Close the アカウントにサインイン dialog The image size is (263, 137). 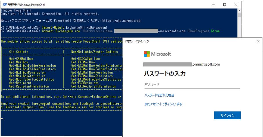(258, 41)
